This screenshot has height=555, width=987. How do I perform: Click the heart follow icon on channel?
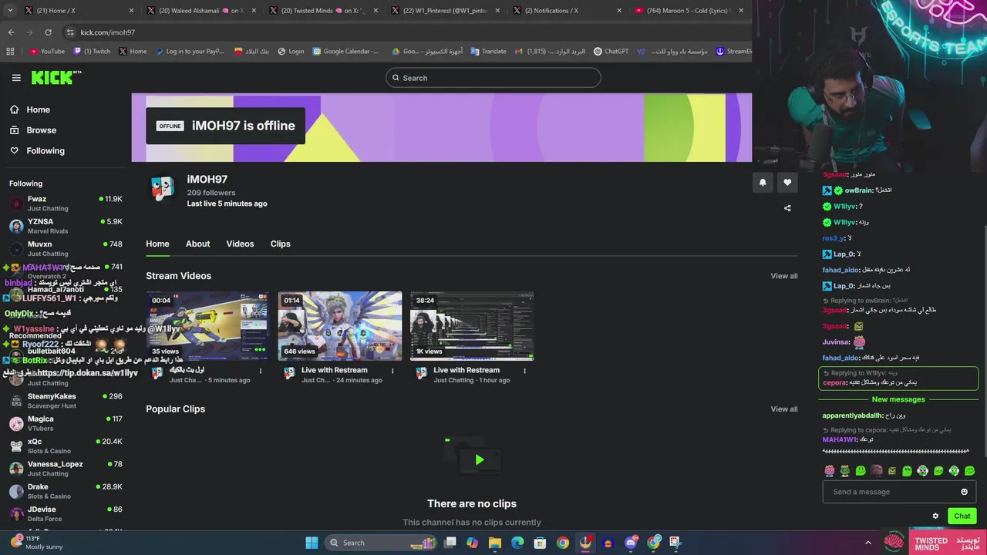pyautogui.click(x=787, y=183)
